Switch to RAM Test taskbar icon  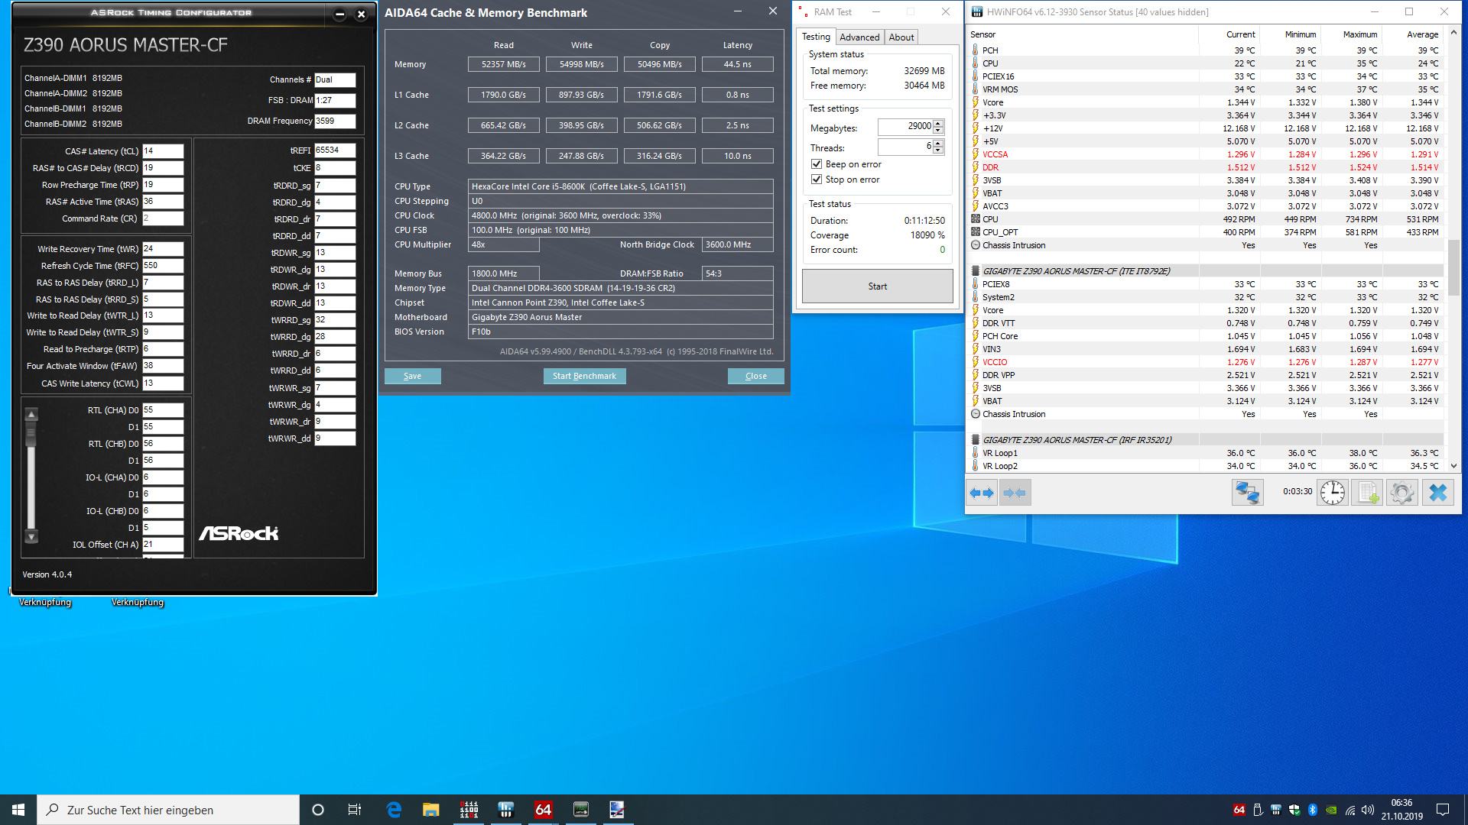(x=469, y=810)
